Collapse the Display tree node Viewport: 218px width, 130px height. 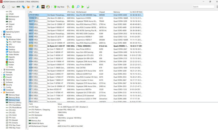2,37
